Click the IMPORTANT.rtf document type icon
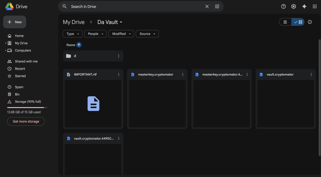321x177 pixels. click(69, 75)
